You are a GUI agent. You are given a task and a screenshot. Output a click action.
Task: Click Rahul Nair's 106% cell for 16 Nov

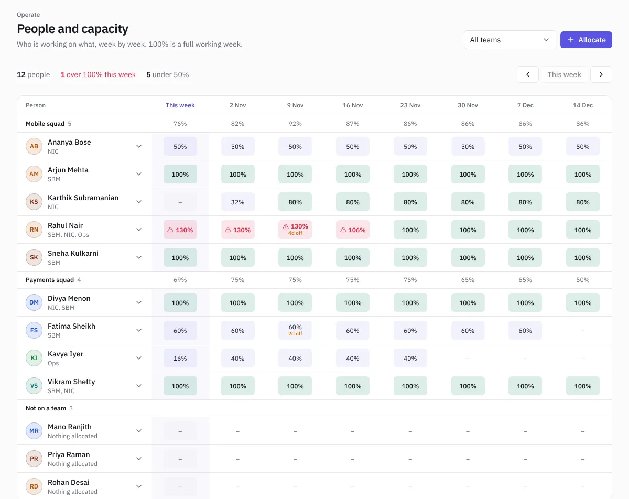pos(353,230)
